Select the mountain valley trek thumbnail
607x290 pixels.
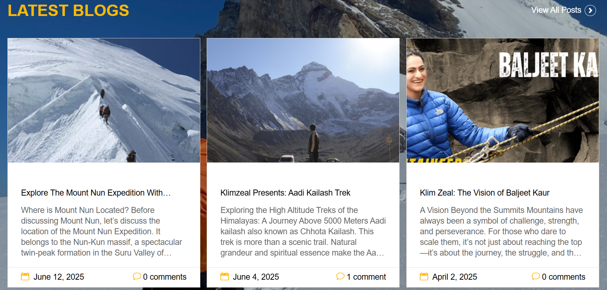point(303,100)
